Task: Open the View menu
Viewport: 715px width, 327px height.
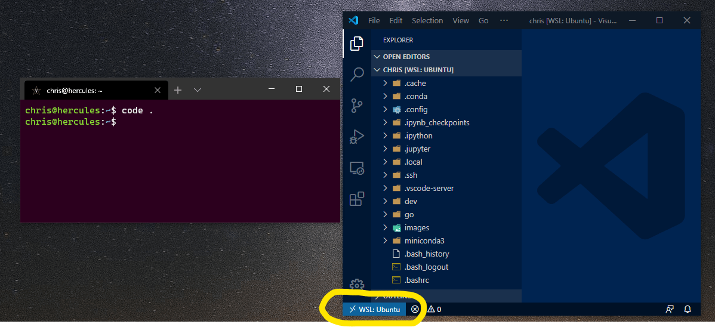Action: click(461, 20)
